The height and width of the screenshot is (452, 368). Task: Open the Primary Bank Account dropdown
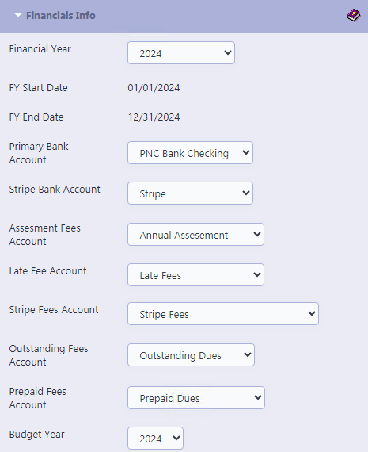[x=190, y=153]
